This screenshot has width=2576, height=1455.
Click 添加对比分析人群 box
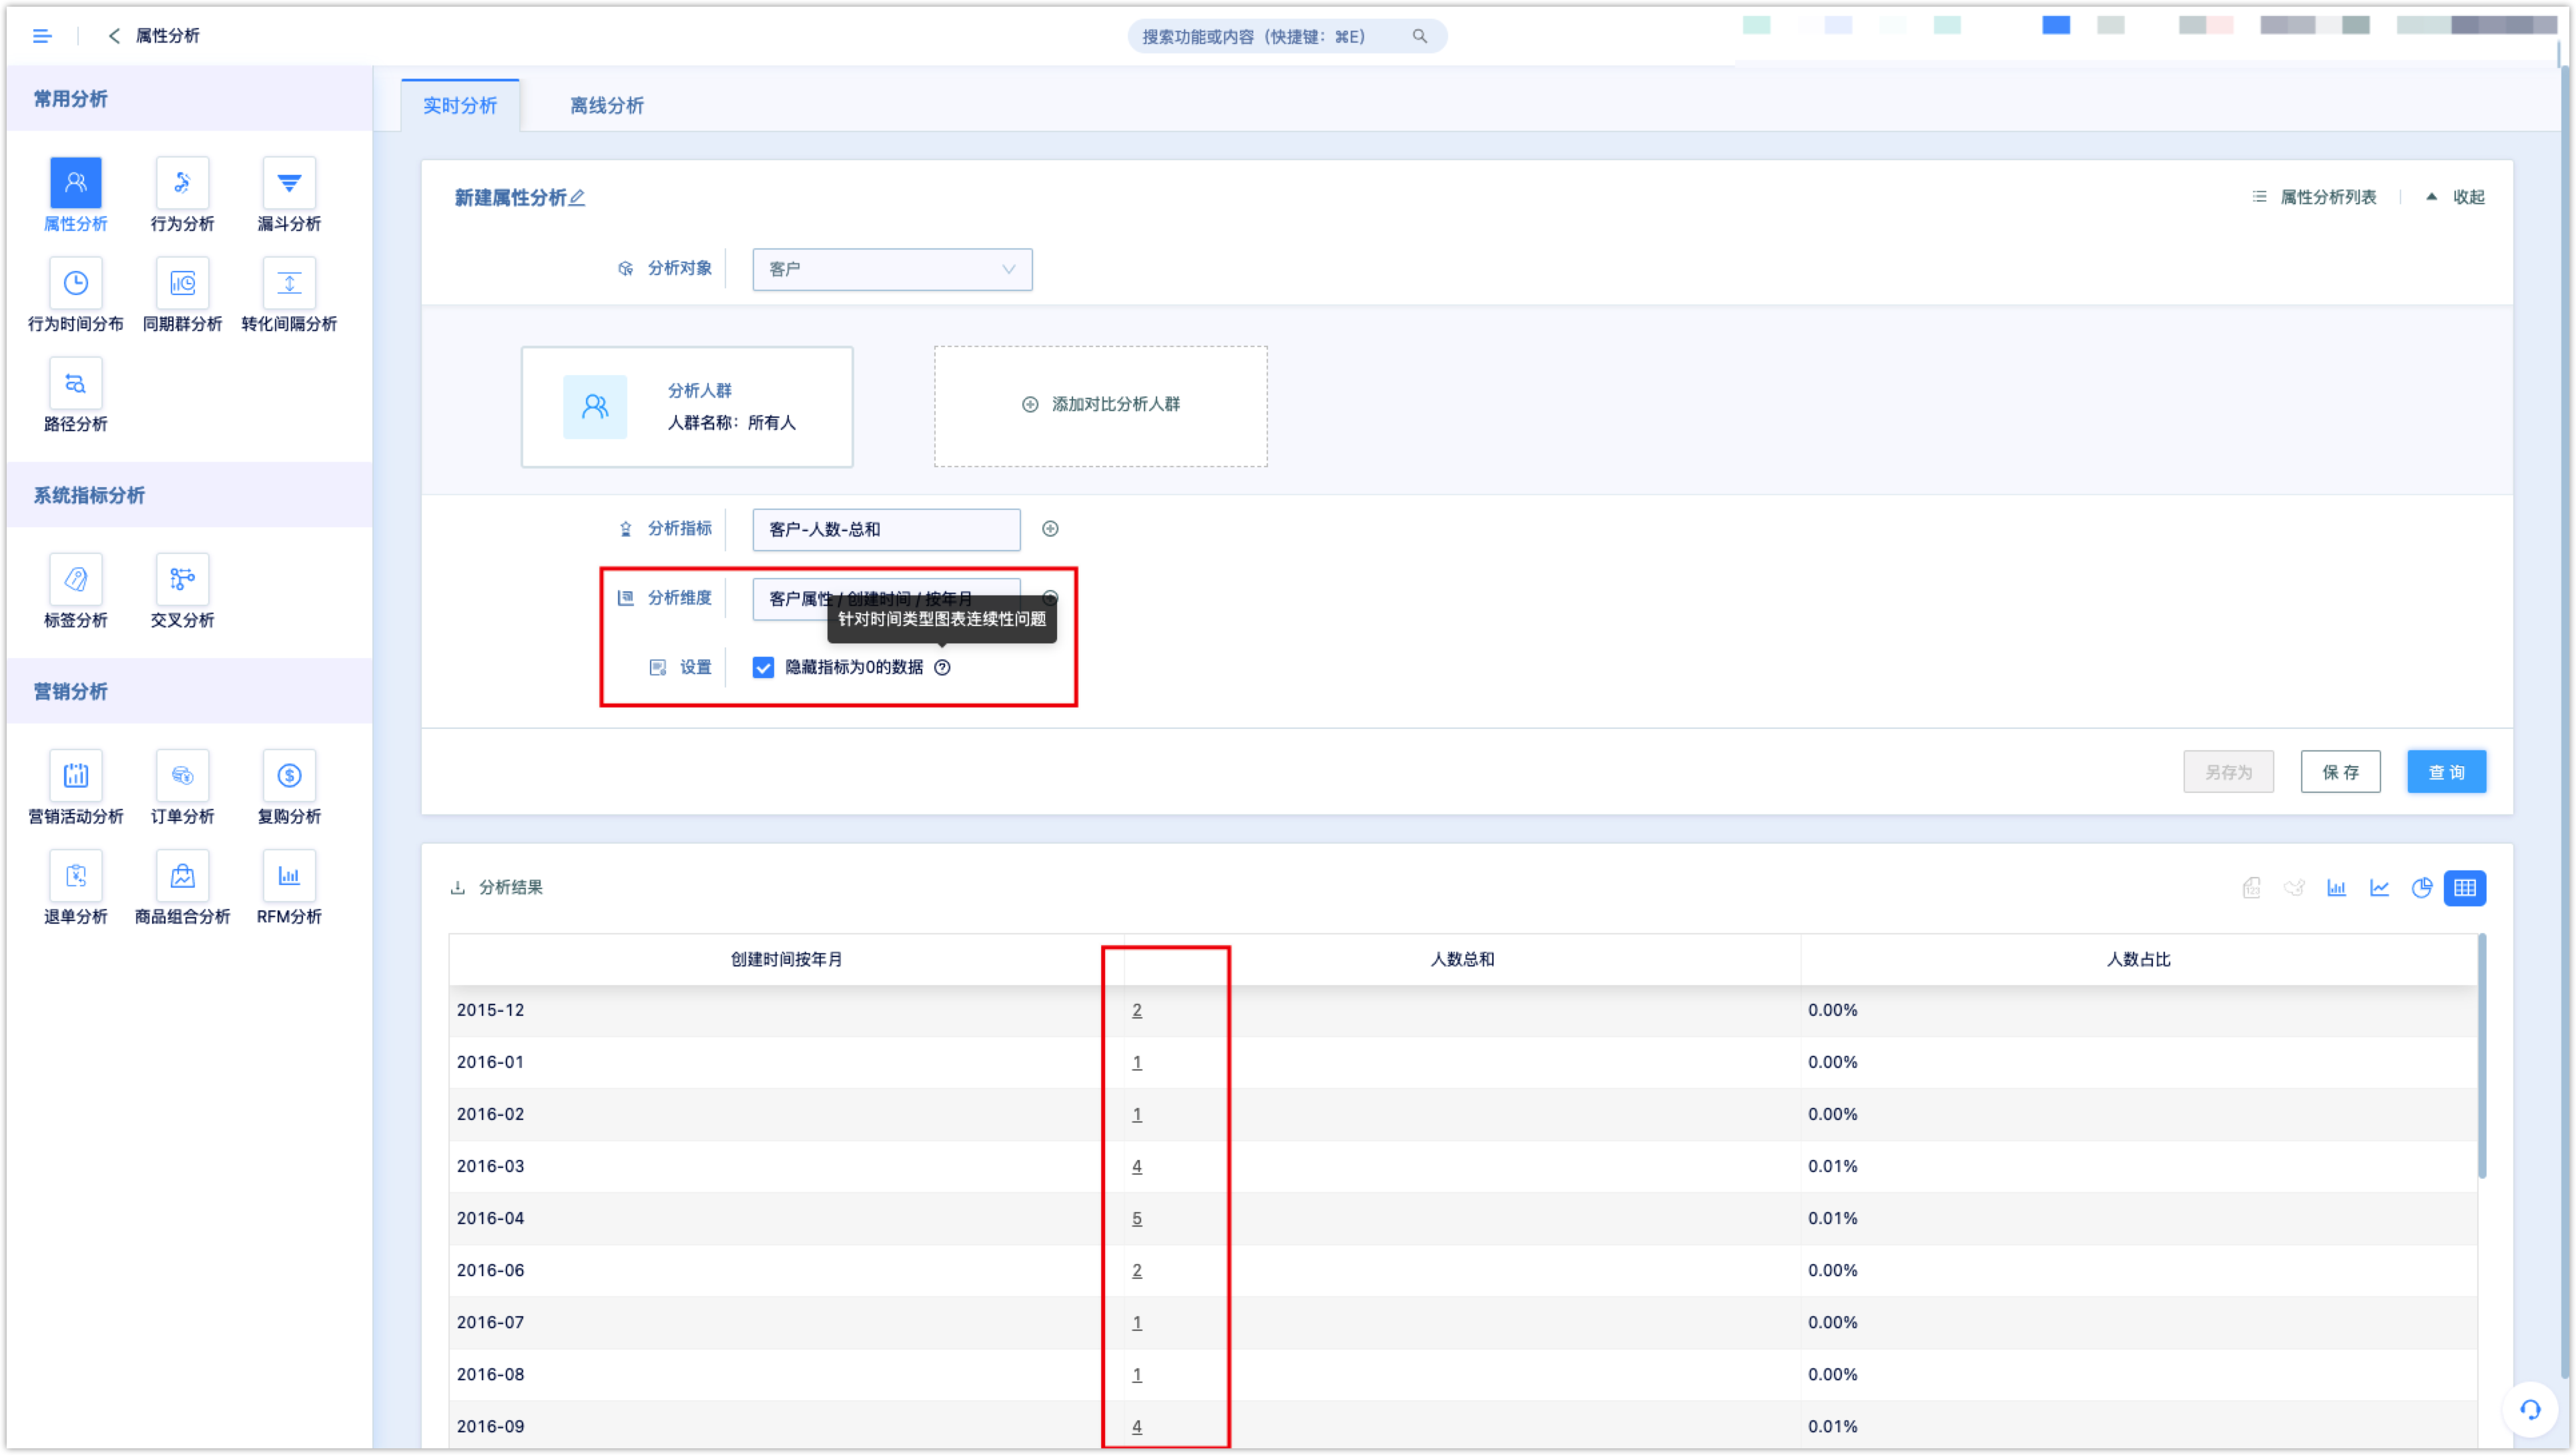point(1100,405)
